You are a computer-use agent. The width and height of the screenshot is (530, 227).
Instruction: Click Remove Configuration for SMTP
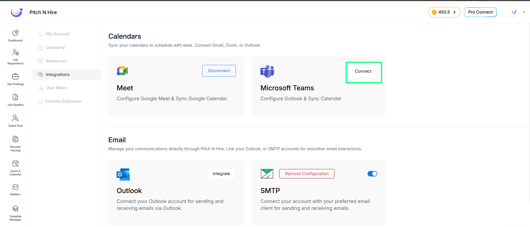click(x=307, y=174)
